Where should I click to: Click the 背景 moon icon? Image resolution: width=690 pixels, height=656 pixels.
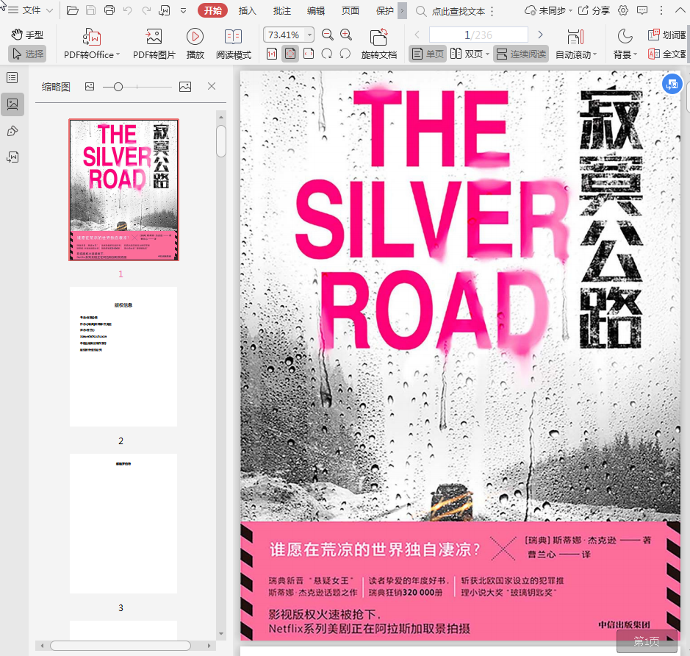tap(625, 37)
